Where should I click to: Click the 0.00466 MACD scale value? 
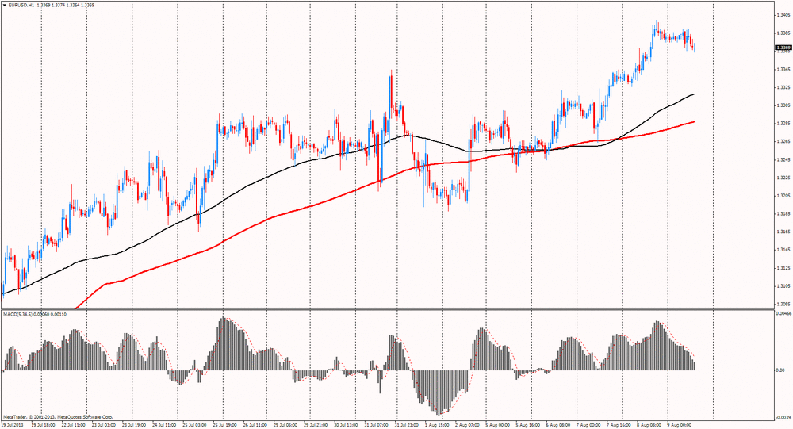click(x=783, y=314)
